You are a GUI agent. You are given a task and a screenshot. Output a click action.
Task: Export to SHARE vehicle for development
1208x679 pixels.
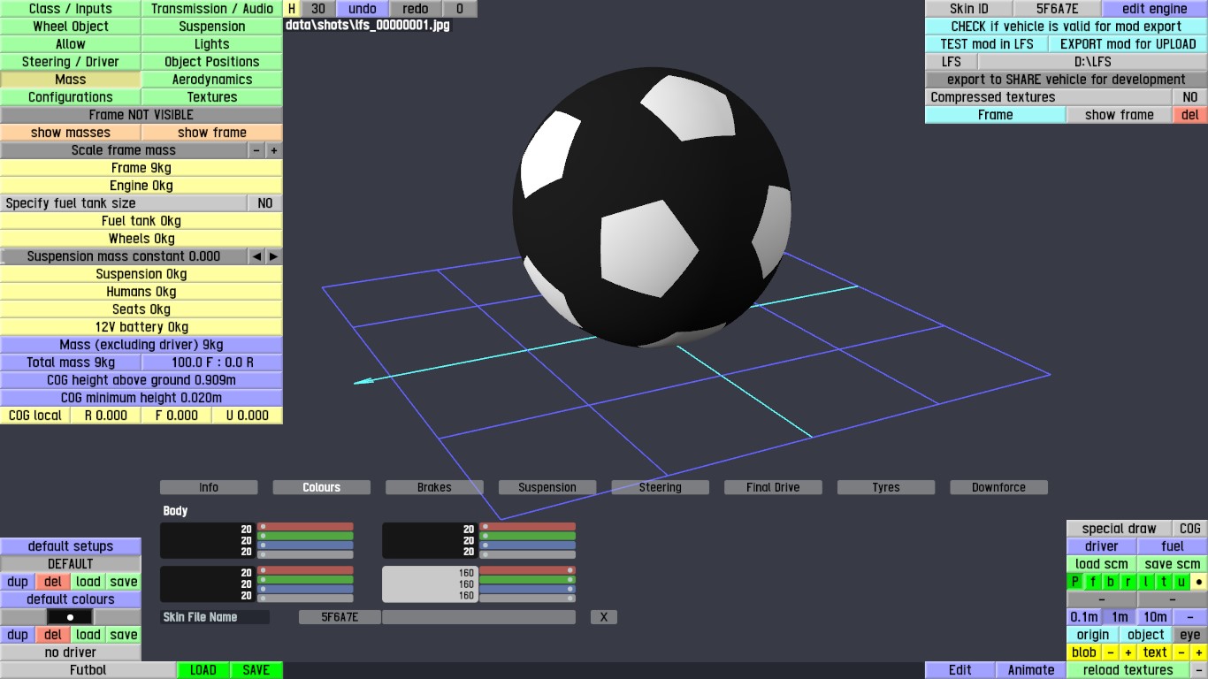click(1067, 80)
